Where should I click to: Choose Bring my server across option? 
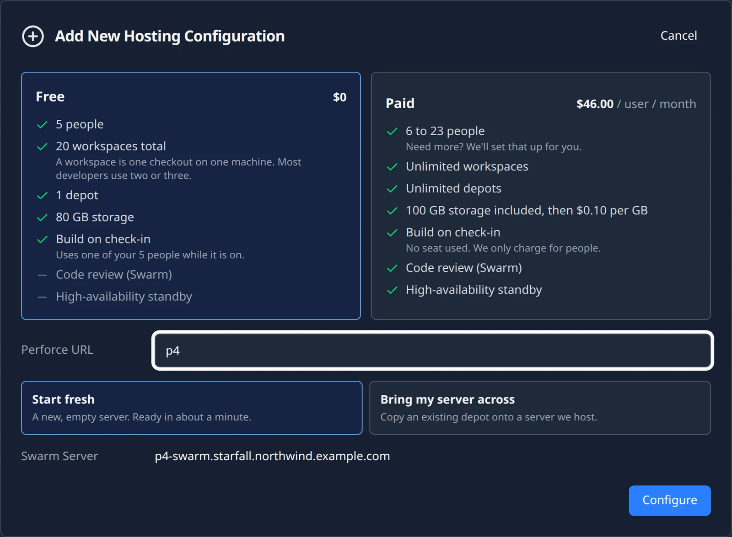pos(540,408)
